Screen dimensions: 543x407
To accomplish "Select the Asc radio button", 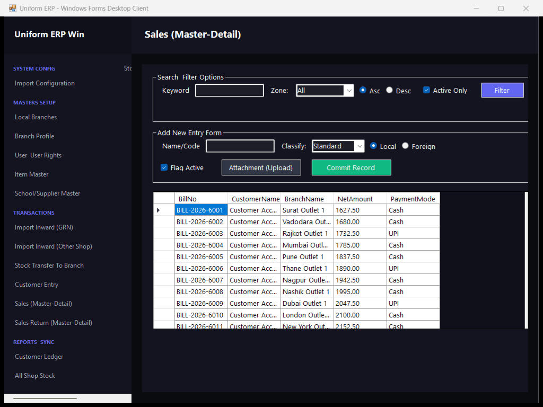I will pyautogui.click(x=363, y=90).
